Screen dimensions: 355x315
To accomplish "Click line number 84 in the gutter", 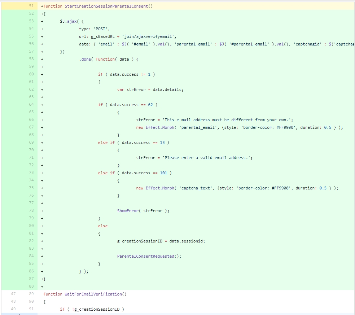I will click(x=31, y=256).
